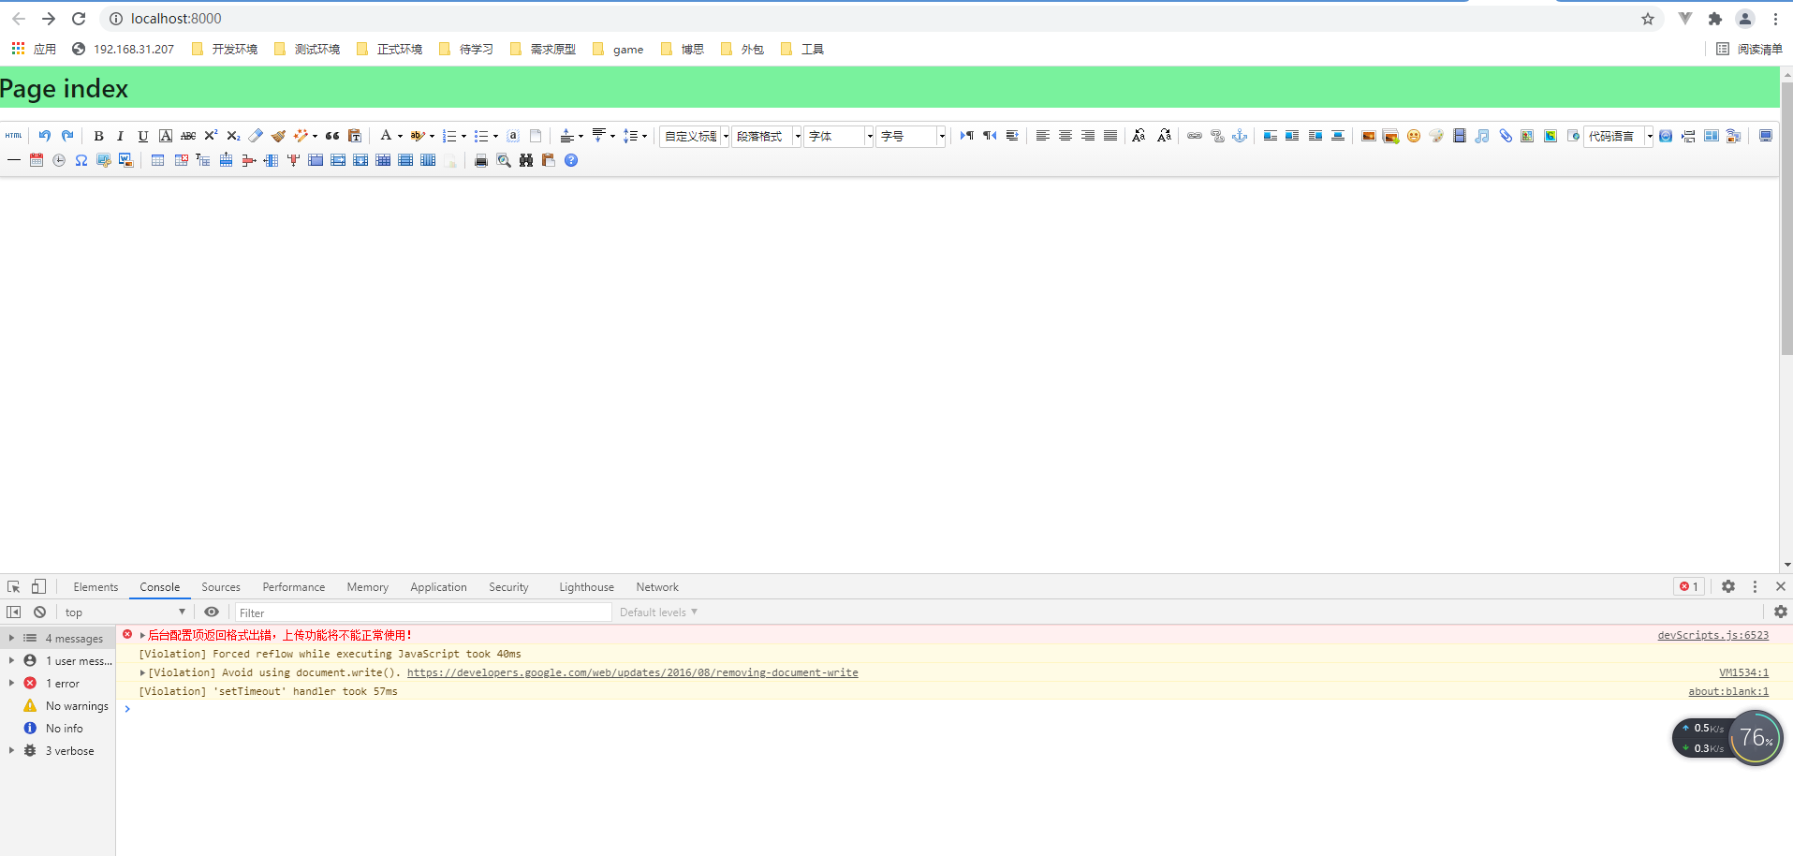Viewport: 1793px width, 856px height.
Task: Open DevTools settings with the gear icon
Action: click(x=1727, y=586)
